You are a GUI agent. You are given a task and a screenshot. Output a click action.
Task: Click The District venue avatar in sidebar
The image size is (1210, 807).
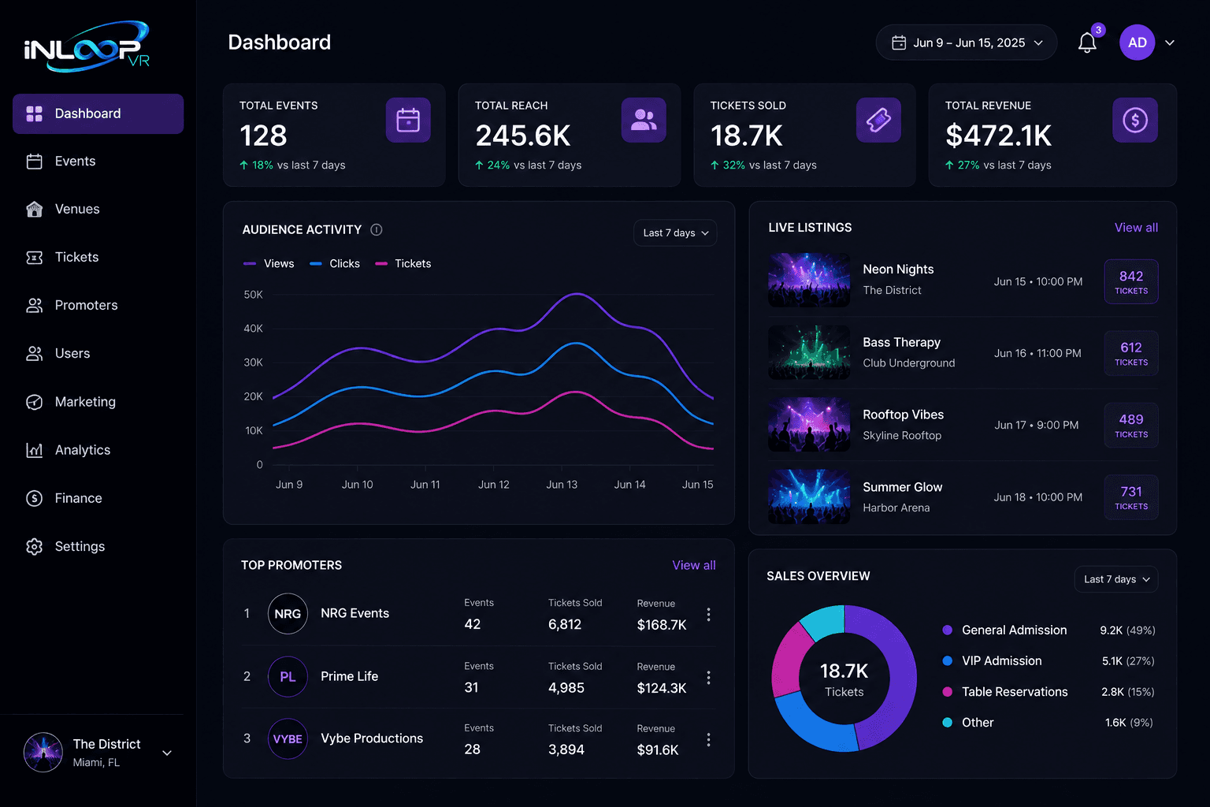click(43, 752)
